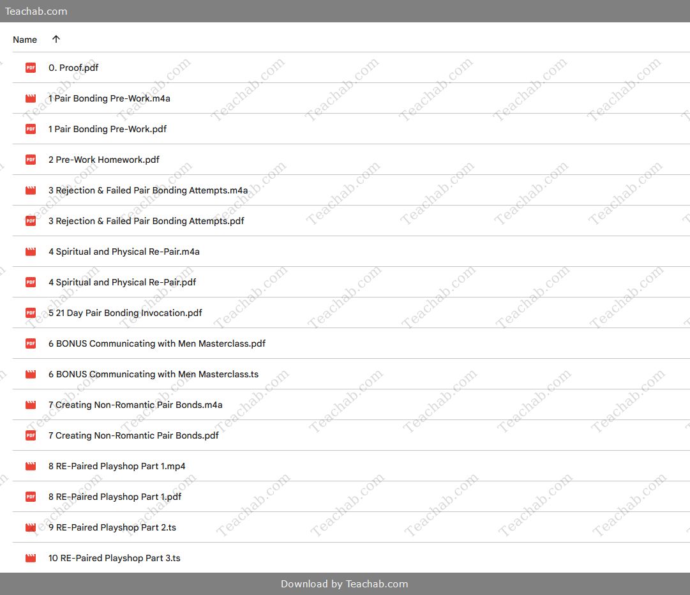The image size is (690, 595).
Task: Toggle sort direction with the arrow next to Name
Action: (56, 40)
